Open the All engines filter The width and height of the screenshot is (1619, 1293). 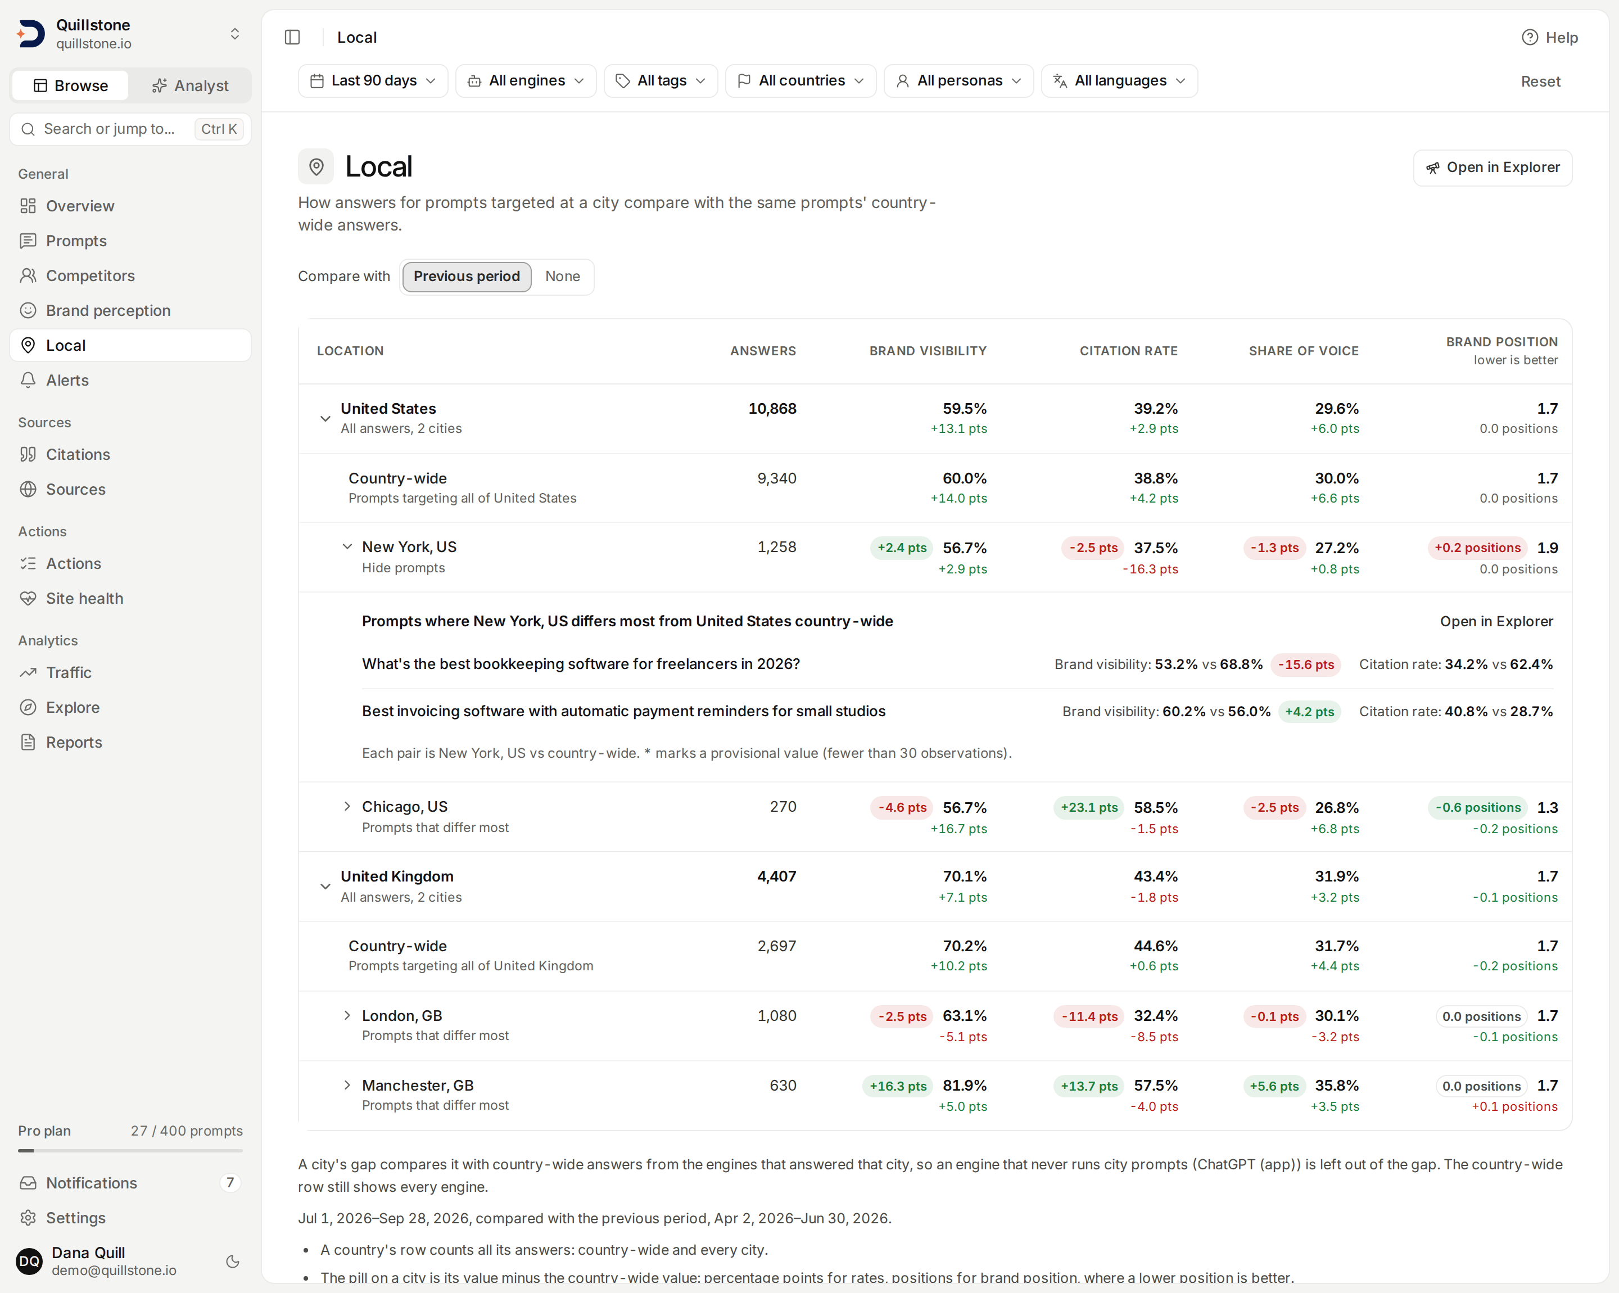tap(526, 80)
